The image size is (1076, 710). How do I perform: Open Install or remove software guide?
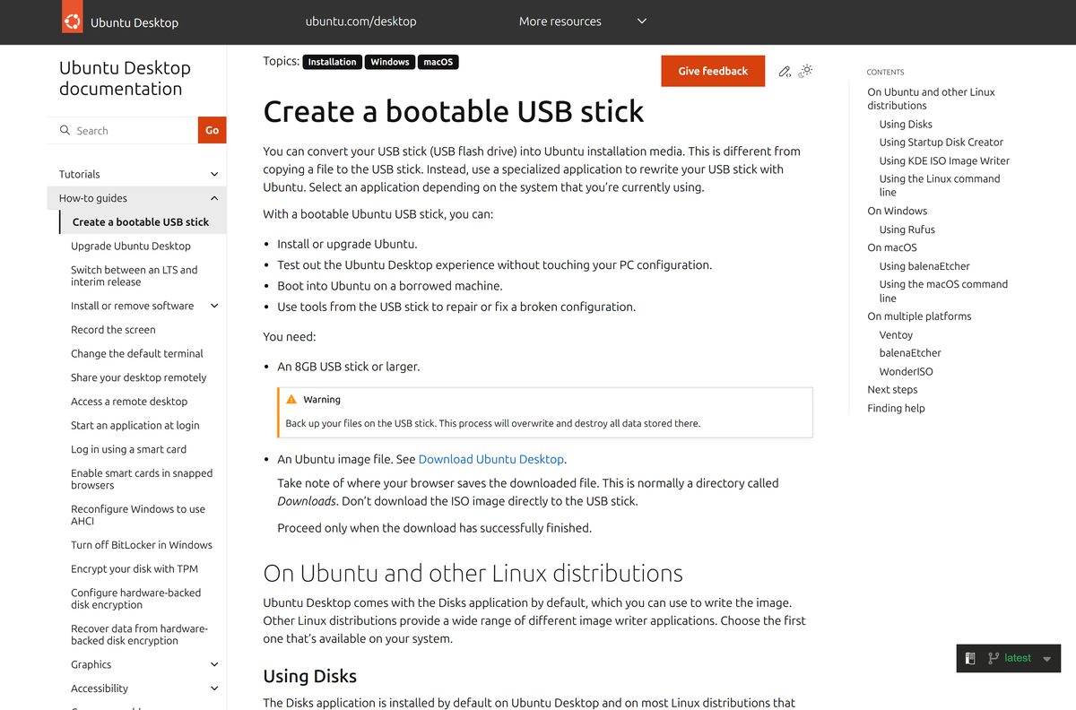pyautogui.click(x=132, y=306)
